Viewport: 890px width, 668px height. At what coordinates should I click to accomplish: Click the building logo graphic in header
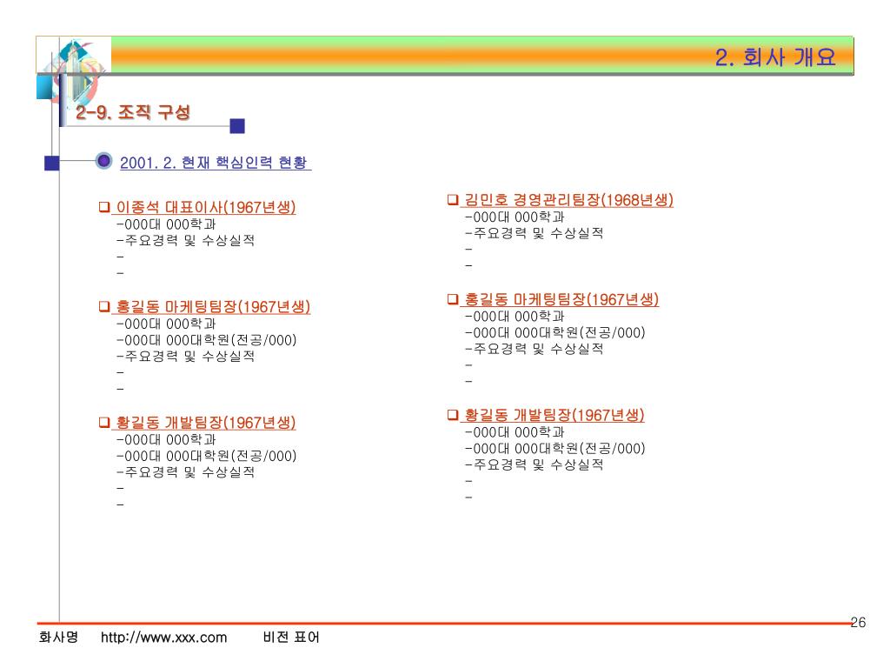coord(74,74)
